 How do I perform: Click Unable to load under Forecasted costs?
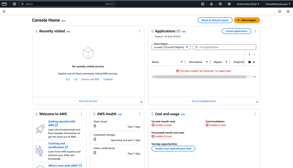[x=162, y=136]
